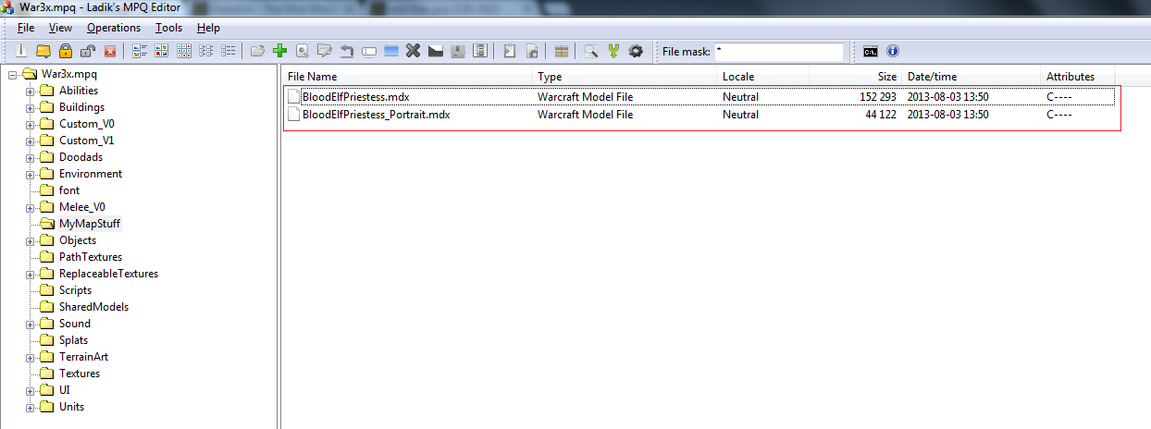Screen dimensions: 1151x429
Task: Expand the Abilities folder node
Action: point(31,91)
